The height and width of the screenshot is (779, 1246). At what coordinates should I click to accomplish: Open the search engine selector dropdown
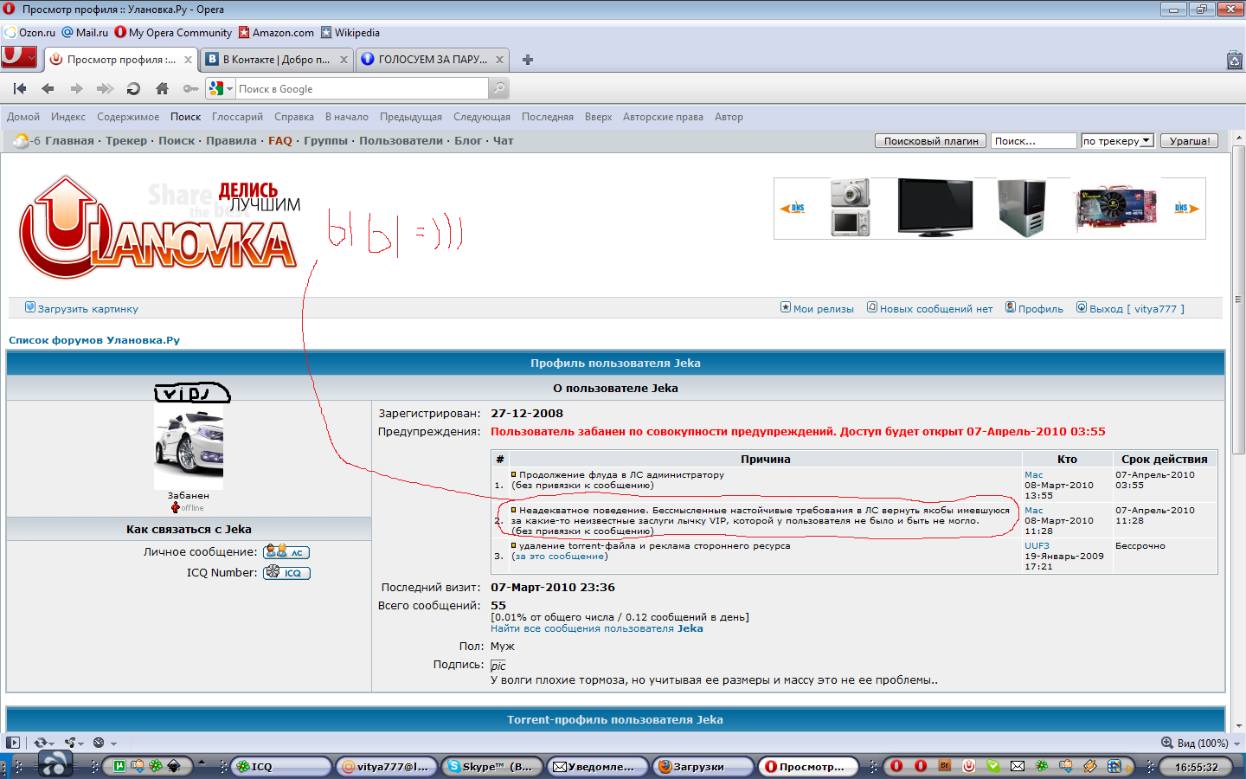[x=227, y=87]
